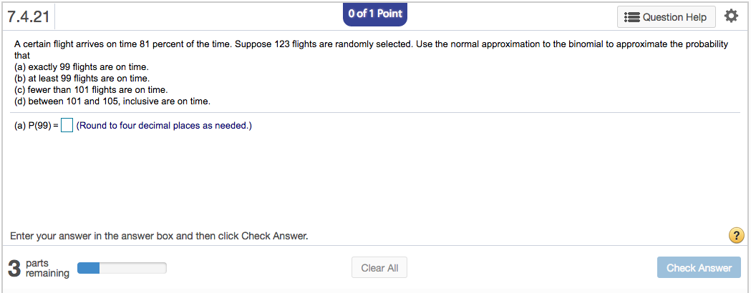Click part (a) exactly 99 flights line
The width and height of the screenshot is (751, 293).
(x=81, y=66)
